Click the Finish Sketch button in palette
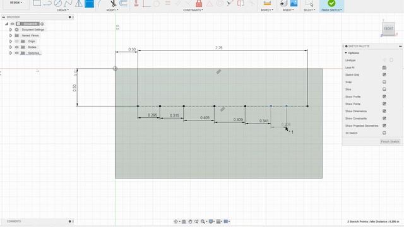Viewport: 404px width, 227px height. [390, 141]
